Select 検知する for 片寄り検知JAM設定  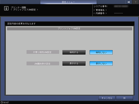coord(74,52)
